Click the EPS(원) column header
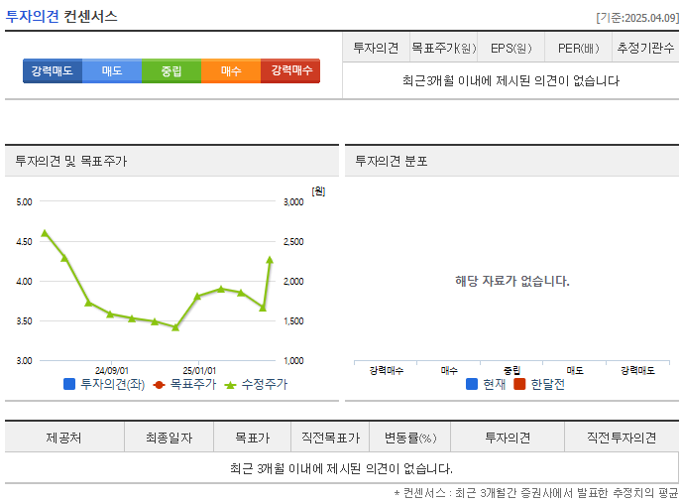The image size is (681, 503). [x=511, y=48]
